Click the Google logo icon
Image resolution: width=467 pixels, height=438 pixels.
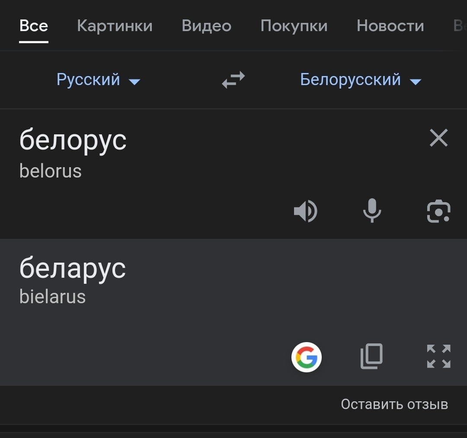tap(307, 357)
